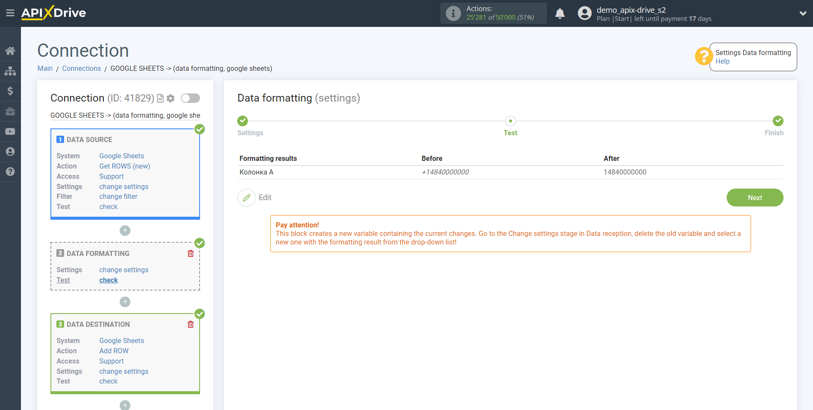Click change filter in Data Source
This screenshot has width=813, height=410.
coord(118,196)
